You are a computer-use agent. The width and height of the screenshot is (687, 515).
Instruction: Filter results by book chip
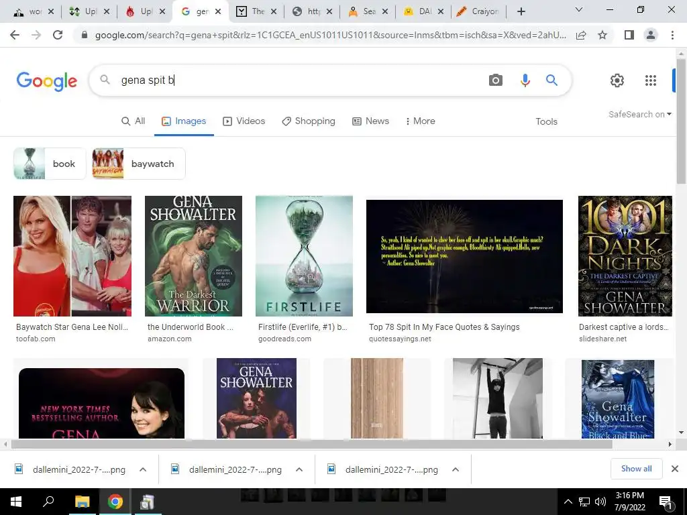(x=50, y=164)
